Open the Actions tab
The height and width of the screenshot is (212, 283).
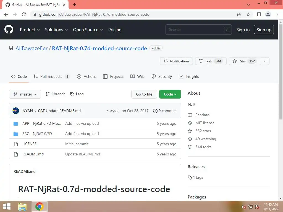pyautogui.click(x=87, y=76)
